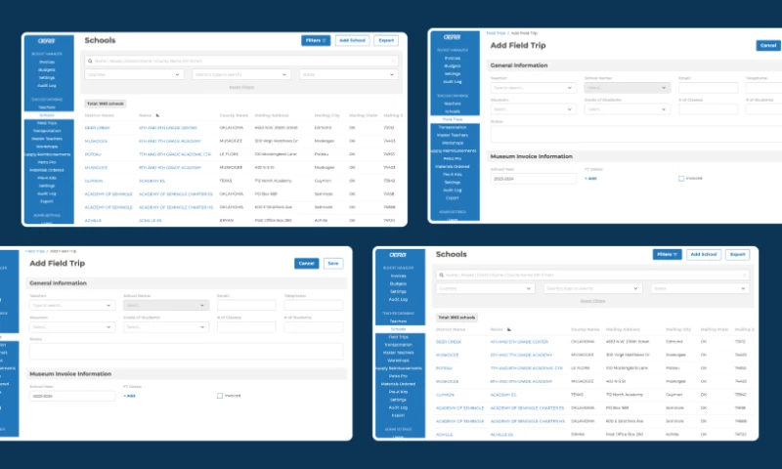Select Field Trips in top-left panel sidebar
The height and width of the screenshot is (469, 782).
(x=47, y=121)
